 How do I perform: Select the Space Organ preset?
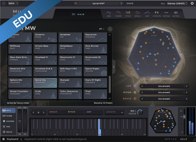[95, 71]
